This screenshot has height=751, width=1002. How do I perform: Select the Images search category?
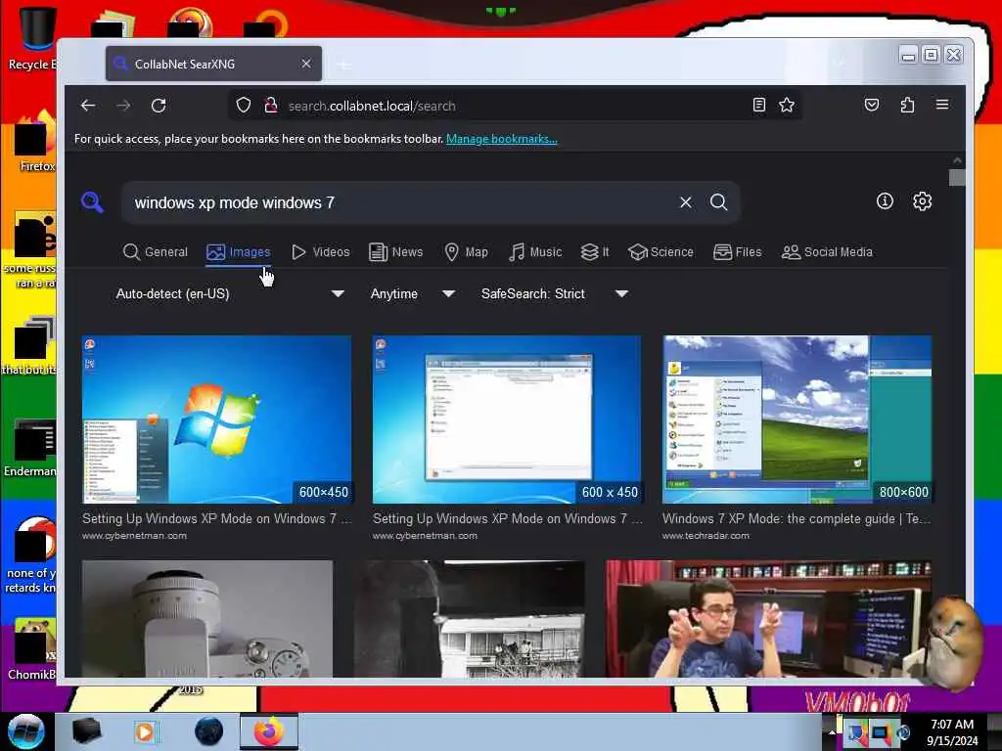coord(239,251)
